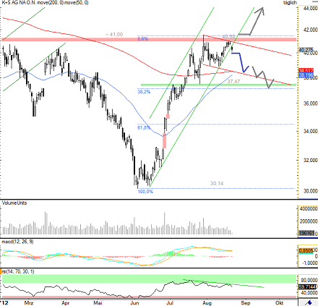Click the 'Mrz' month on time axis

point(29,303)
